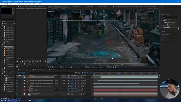This screenshot has height=102, width=181.
Task: Select the Rectangle shape tool
Action: coord(36,61)
